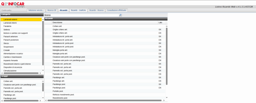Image resolution: width=256 pixels, height=103 pixels.
Task: Click the search magnifier icon
Action: (x=120, y=15)
